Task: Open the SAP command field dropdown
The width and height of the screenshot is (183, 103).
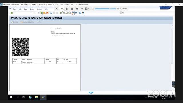Action: tap(32, 13)
